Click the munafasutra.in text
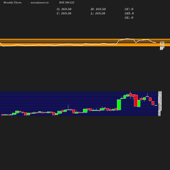 coord(39,2)
